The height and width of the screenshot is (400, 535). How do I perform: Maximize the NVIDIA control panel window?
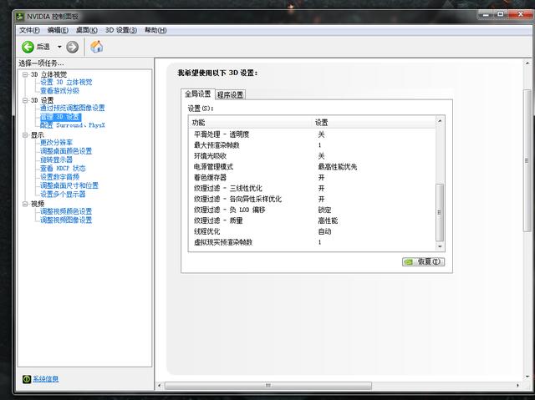(501, 14)
